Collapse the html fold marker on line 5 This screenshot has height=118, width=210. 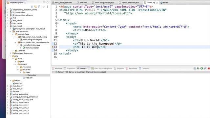click(x=58, y=20)
